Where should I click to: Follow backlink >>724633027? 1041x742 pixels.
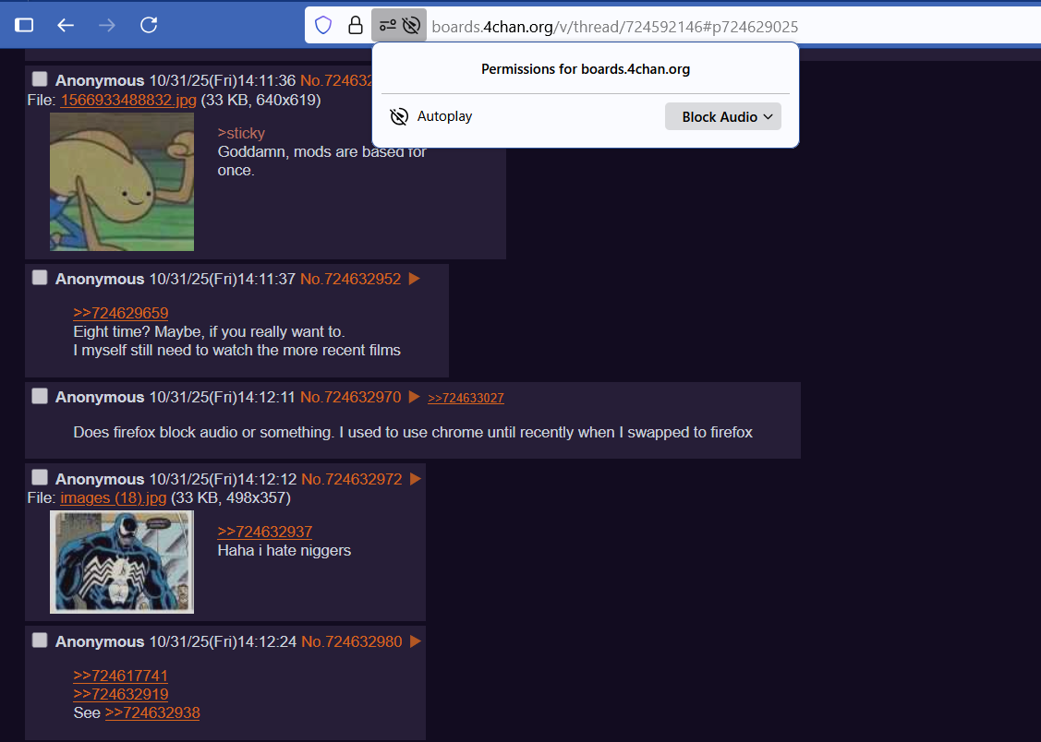click(x=466, y=398)
